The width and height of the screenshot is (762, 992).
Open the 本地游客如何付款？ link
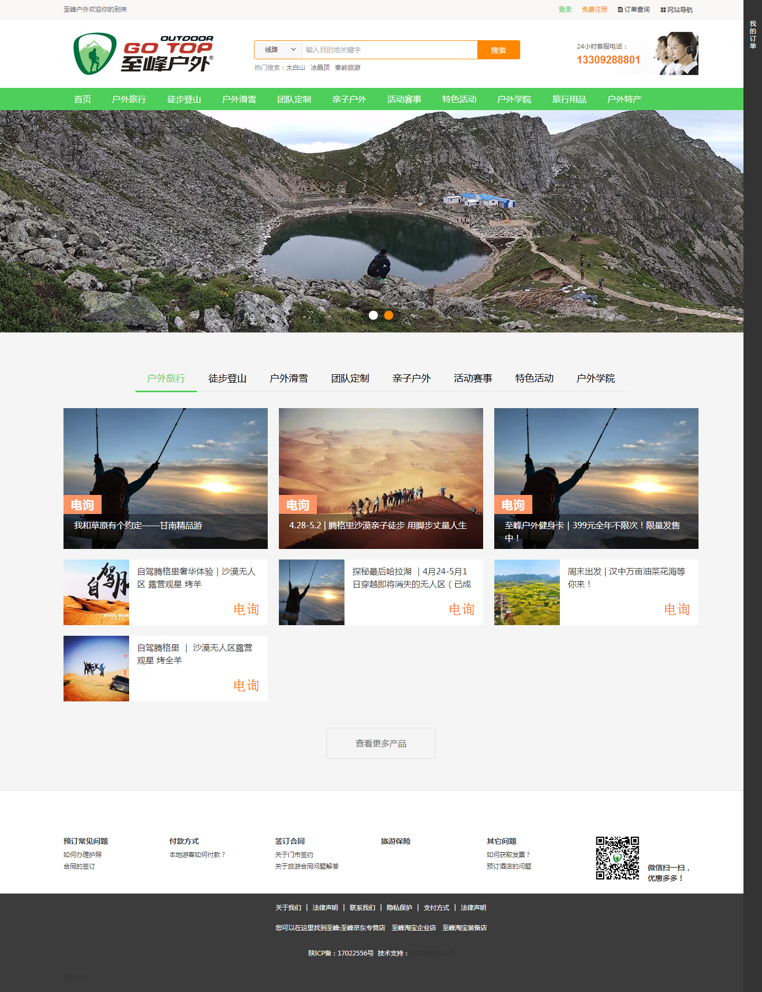197,854
